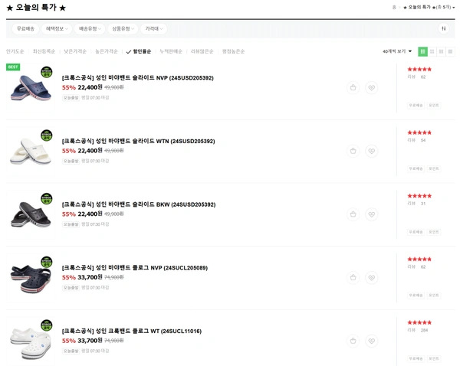Add Crocband clog WT to cart
The height and width of the screenshot is (366, 460).
353,341
